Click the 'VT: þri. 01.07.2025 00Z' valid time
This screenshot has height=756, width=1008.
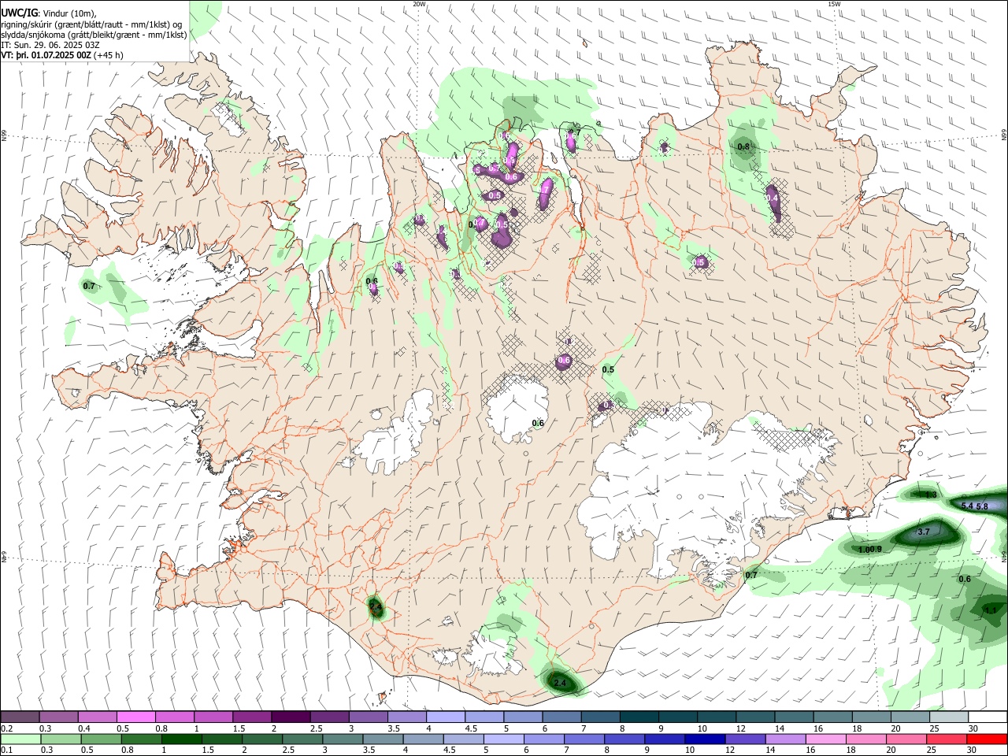click(46, 55)
